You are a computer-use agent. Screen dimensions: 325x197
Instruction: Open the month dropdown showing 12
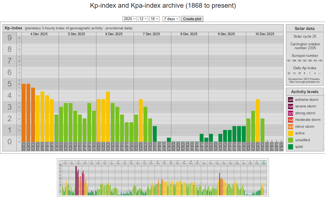(143, 19)
